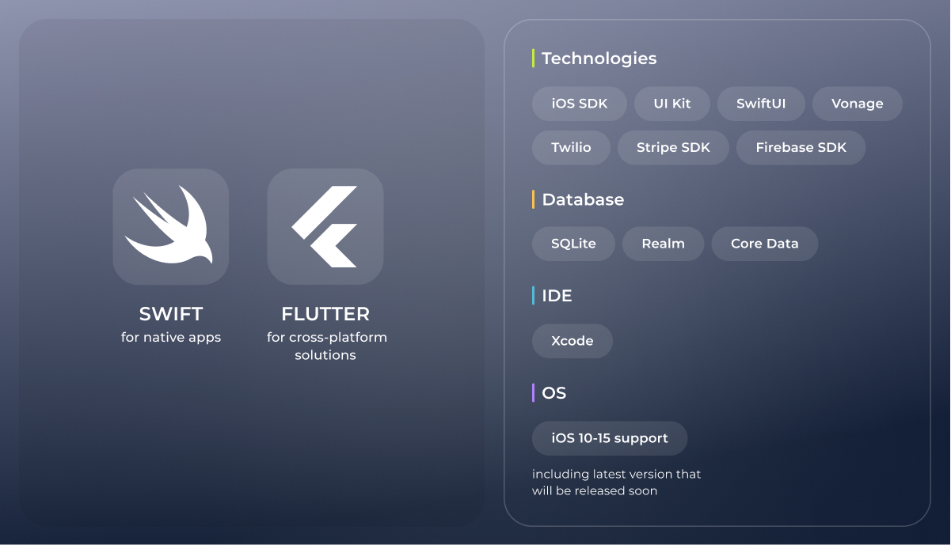
Task: Select the Firebase SDK chip
Action: coord(801,148)
